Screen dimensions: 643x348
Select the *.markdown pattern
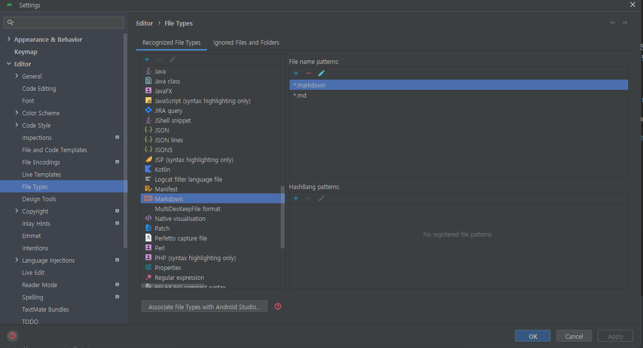pos(459,85)
